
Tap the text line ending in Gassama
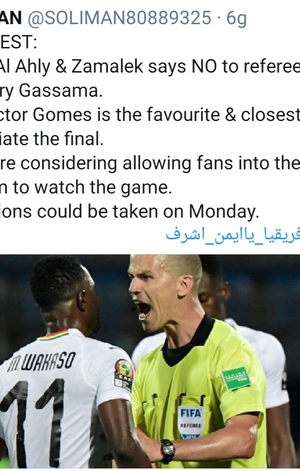click(51, 91)
